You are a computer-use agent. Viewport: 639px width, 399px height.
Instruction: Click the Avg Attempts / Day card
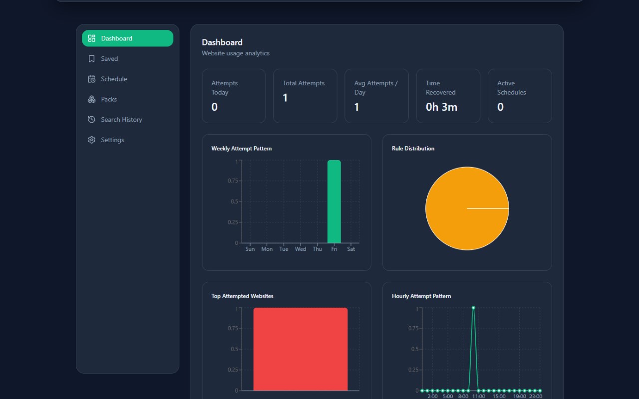376,96
